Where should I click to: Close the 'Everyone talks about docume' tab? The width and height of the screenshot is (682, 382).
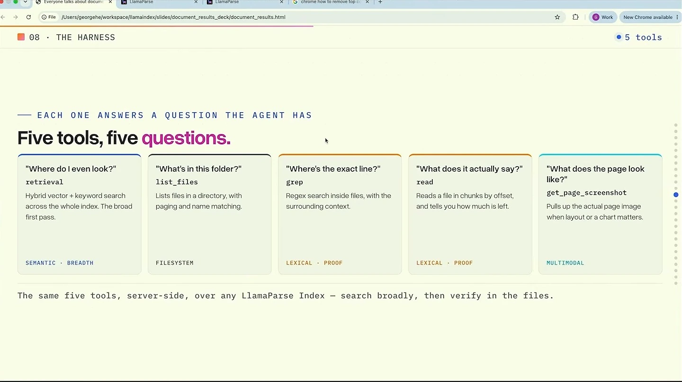click(110, 2)
